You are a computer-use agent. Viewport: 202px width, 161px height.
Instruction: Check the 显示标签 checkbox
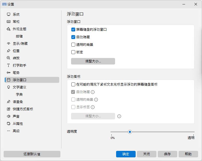(73, 107)
